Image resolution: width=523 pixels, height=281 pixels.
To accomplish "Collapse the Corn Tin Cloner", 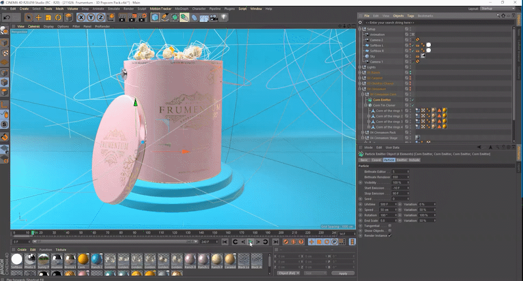I will (x=366, y=105).
